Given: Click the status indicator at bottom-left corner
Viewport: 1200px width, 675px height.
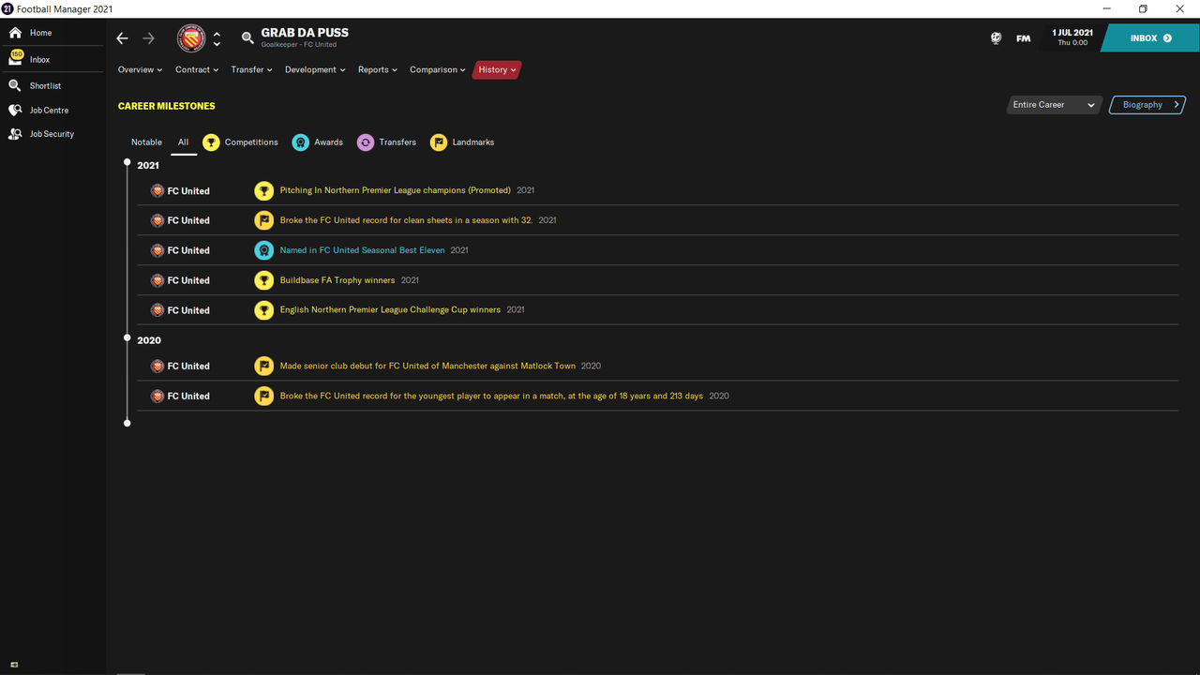Looking at the screenshot, I should [14, 665].
